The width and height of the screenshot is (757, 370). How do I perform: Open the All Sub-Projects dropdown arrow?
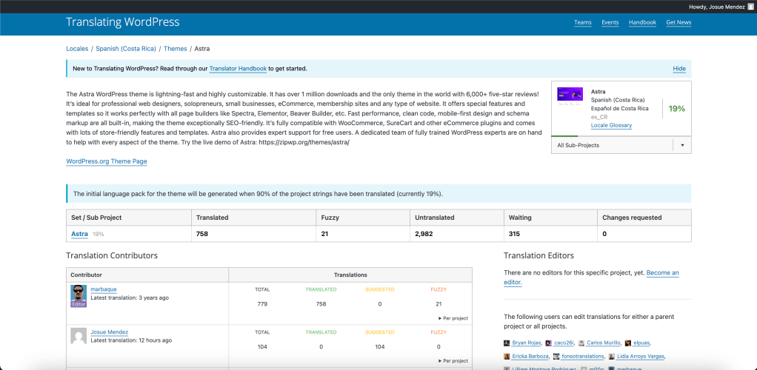[682, 145]
